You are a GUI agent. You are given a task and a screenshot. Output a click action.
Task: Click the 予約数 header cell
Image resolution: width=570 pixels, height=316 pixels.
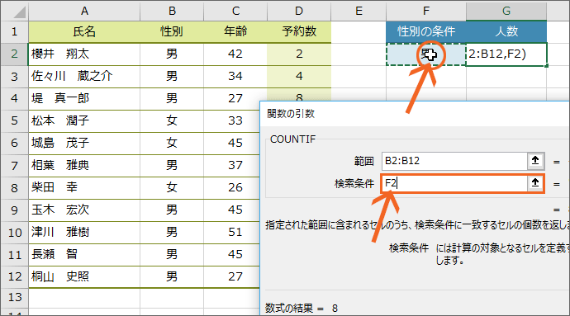299,31
